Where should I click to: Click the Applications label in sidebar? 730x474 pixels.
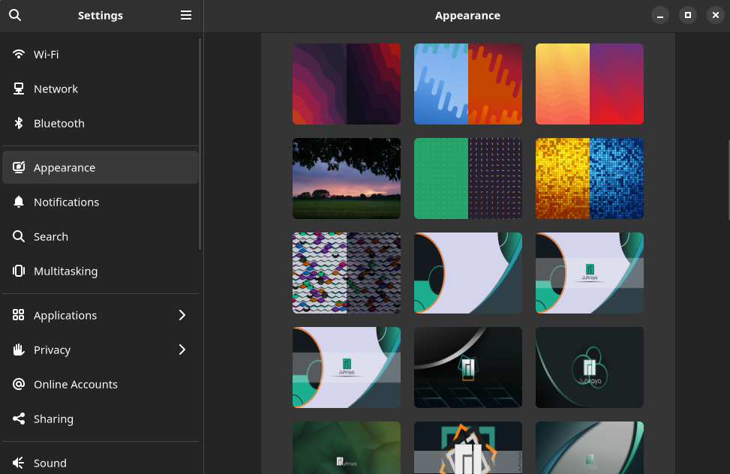[x=65, y=316]
